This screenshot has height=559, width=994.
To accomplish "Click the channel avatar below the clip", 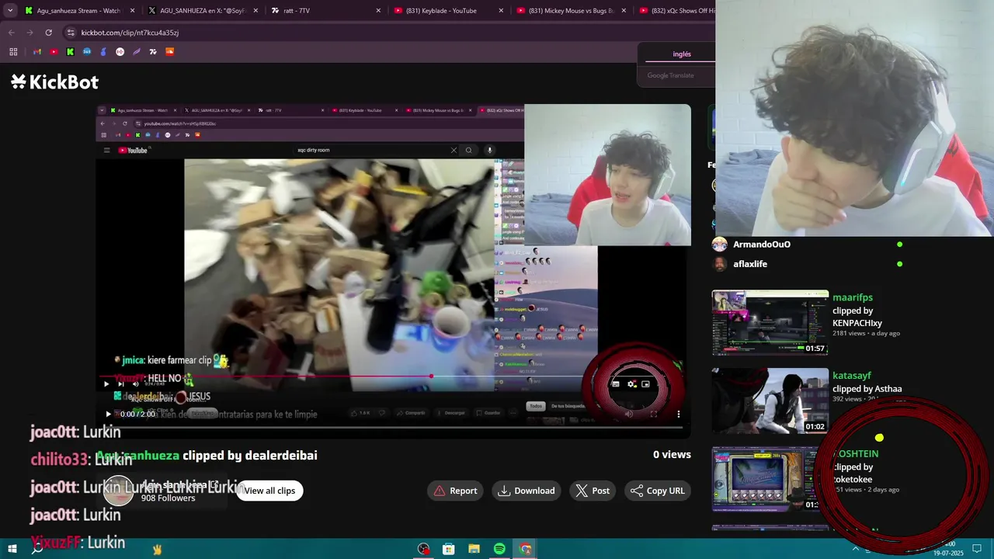I will pyautogui.click(x=120, y=490).
